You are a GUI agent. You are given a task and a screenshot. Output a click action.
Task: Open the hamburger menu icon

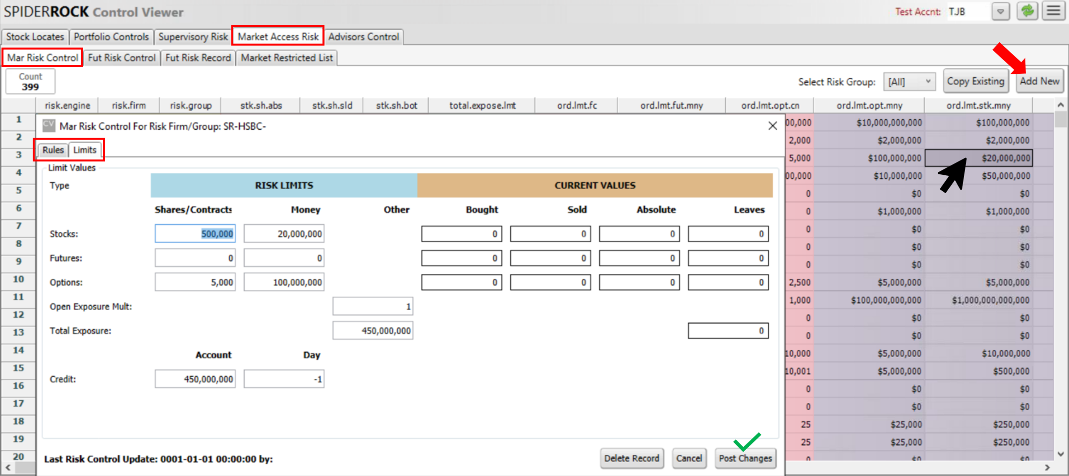click(x=1053, y=11)
